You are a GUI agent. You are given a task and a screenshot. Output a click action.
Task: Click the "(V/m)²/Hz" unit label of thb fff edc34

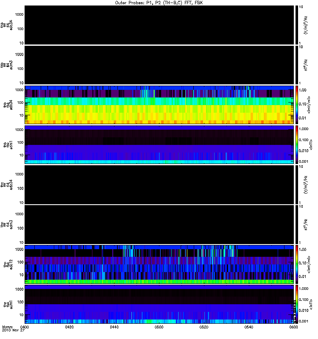click(x=306, y=25)
